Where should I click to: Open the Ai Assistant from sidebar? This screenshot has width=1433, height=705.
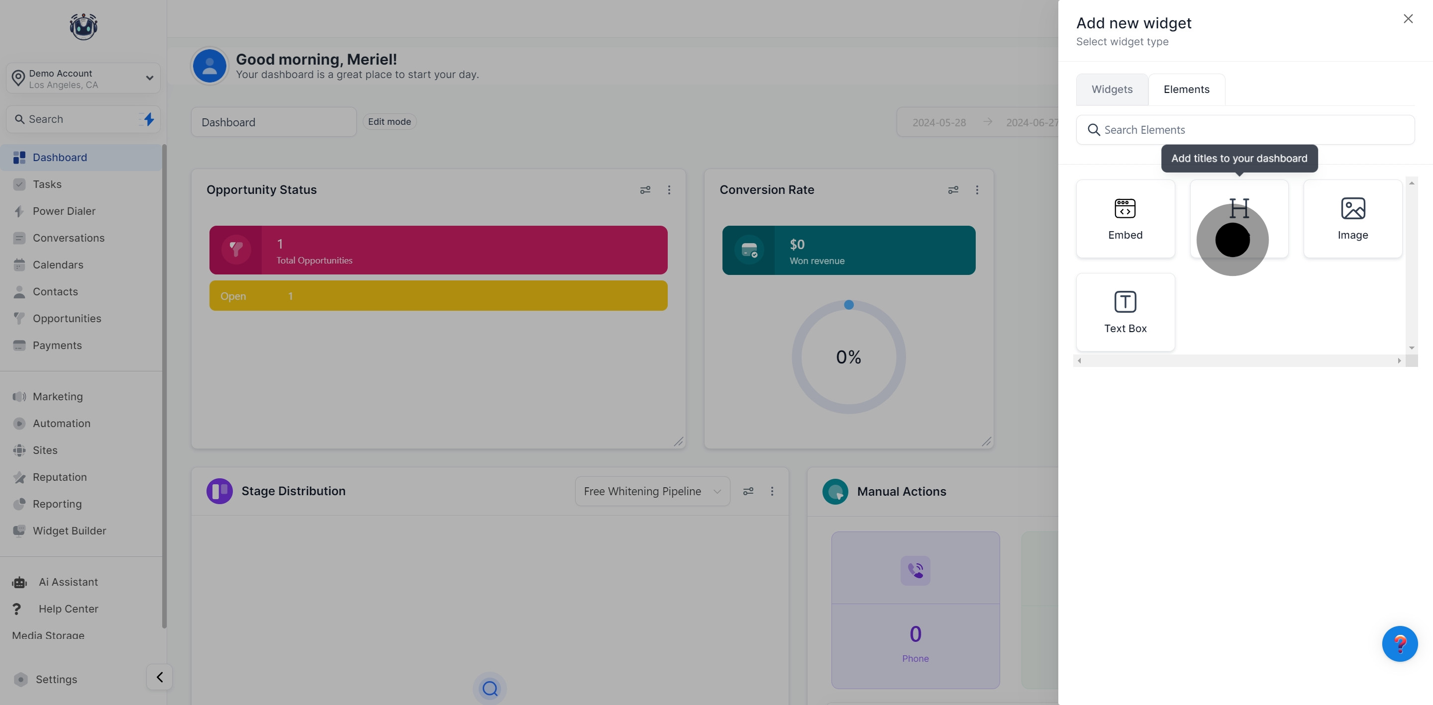pyautogui.click(x=68, y=582)
